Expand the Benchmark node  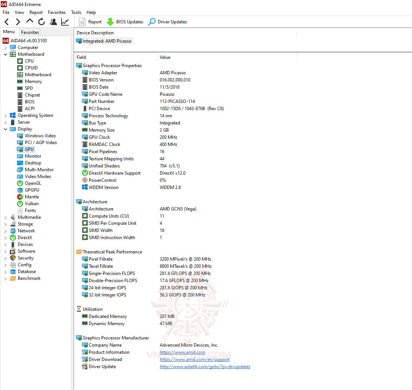(6, 279)
